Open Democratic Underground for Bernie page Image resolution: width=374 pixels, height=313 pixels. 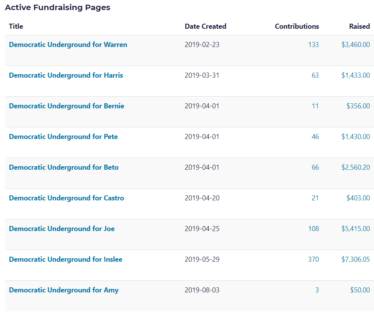click(67, 106)
